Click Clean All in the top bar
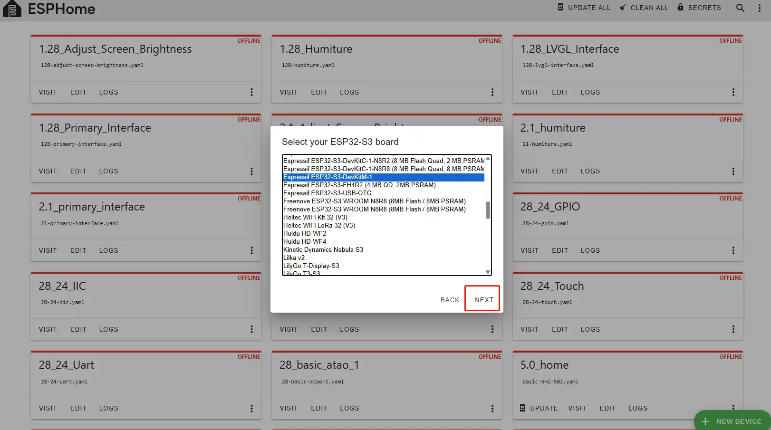 pos(644,8)
